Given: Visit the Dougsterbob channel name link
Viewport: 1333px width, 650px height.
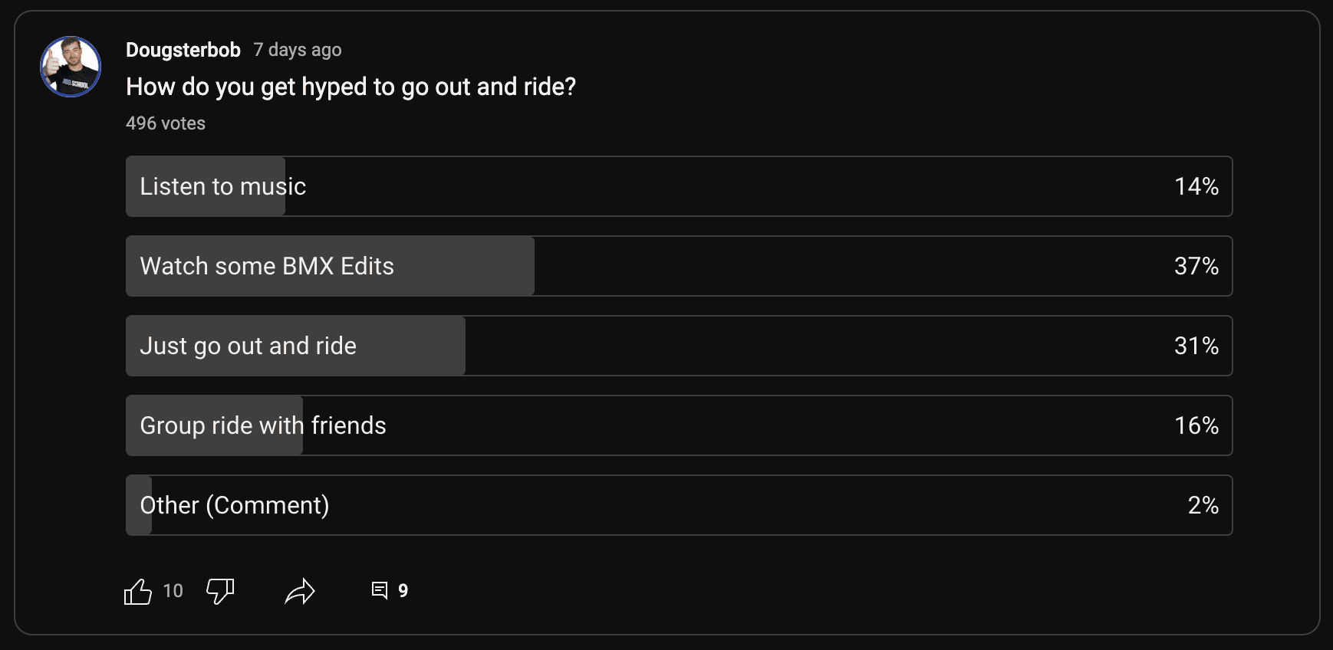Looking at the screenshot, I should (183, 50).
